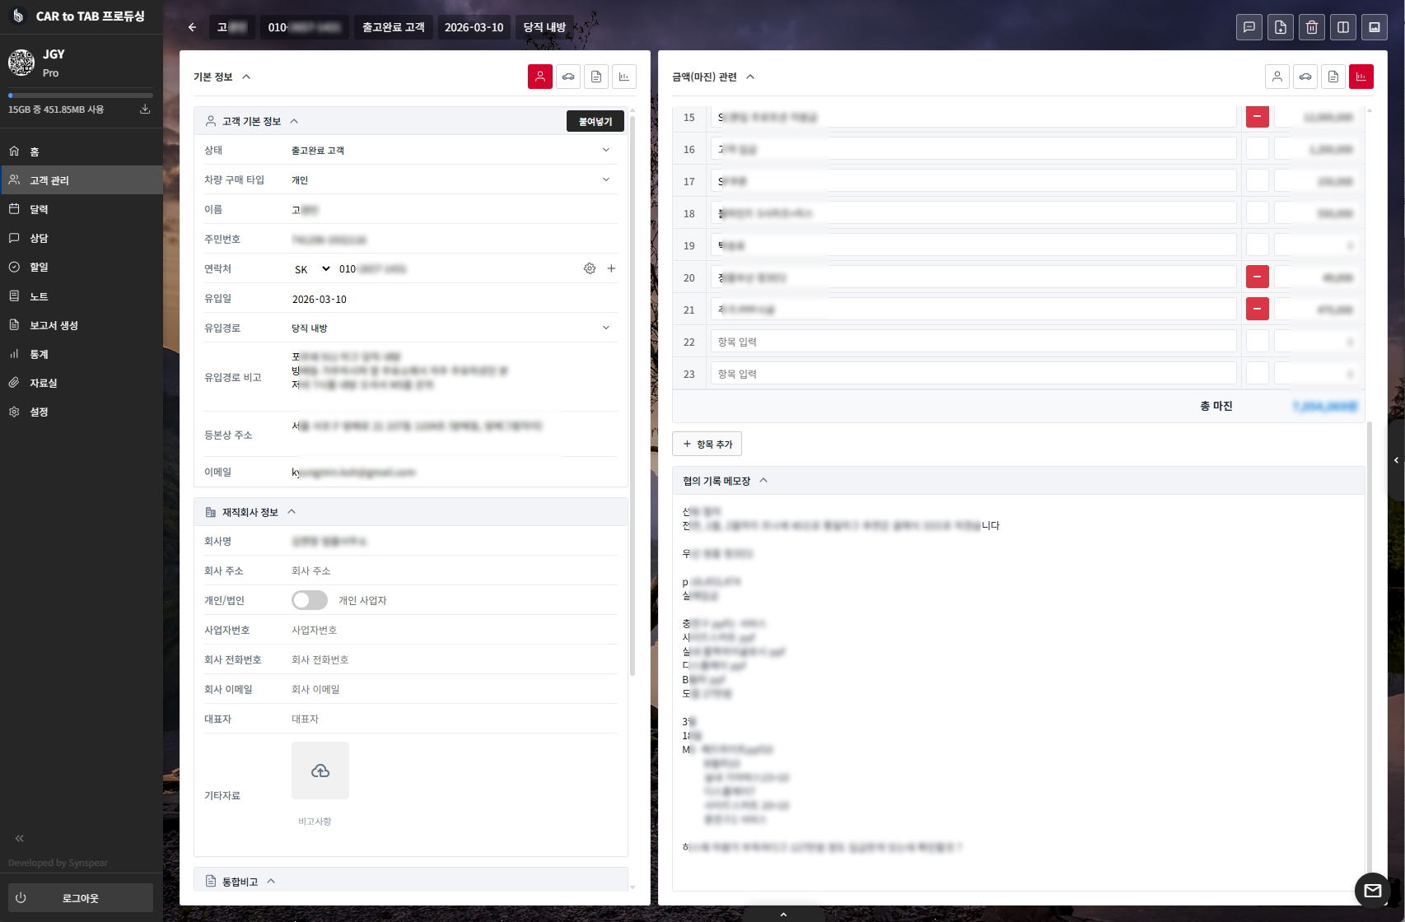Open the comment icon in top toolbar
This screenshot has height=922, width=1405.
click(x=1249, y=27)
